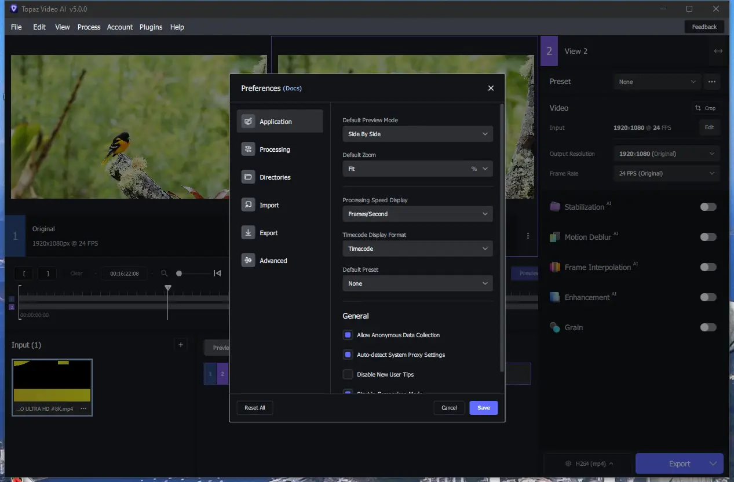Viewport: 734px width, 482px height.
Task: Open input file options three-dots
Action: pos(83,408)
